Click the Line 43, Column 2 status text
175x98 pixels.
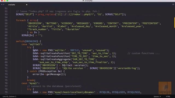9,96
